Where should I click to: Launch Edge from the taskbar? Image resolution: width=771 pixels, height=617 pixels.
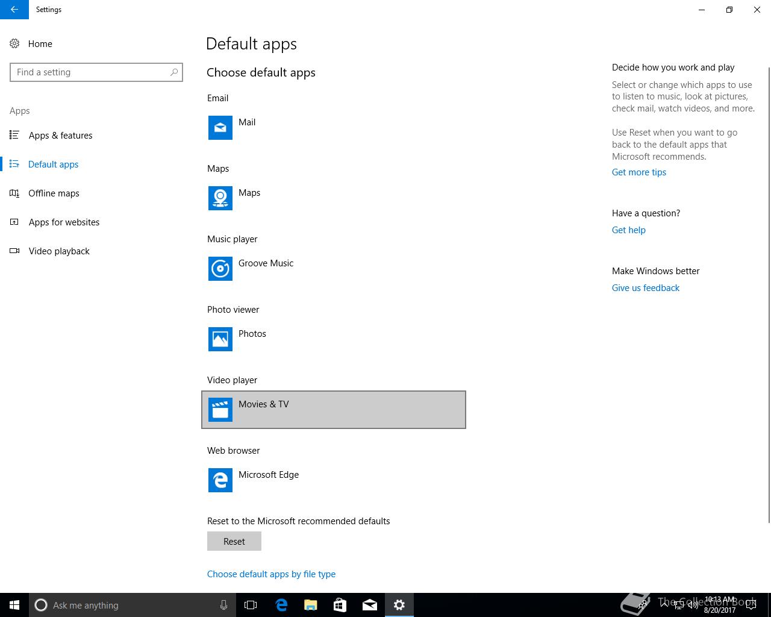point(281,605)
